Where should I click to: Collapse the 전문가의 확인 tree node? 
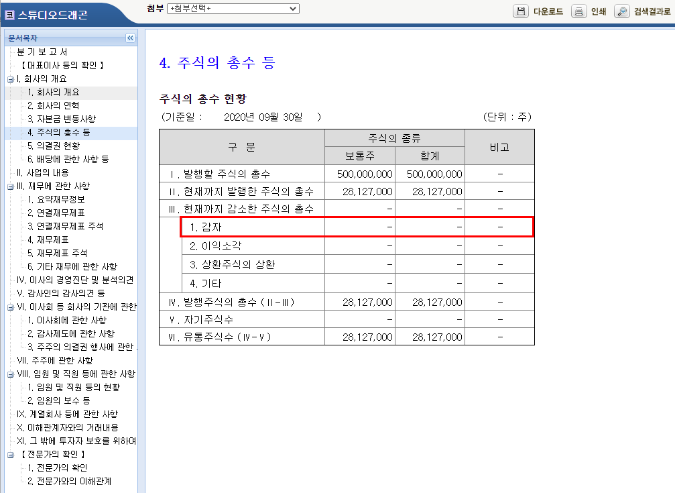click(10, 455)
